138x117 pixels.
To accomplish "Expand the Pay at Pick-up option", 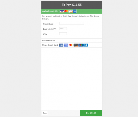I will (72, 41).
